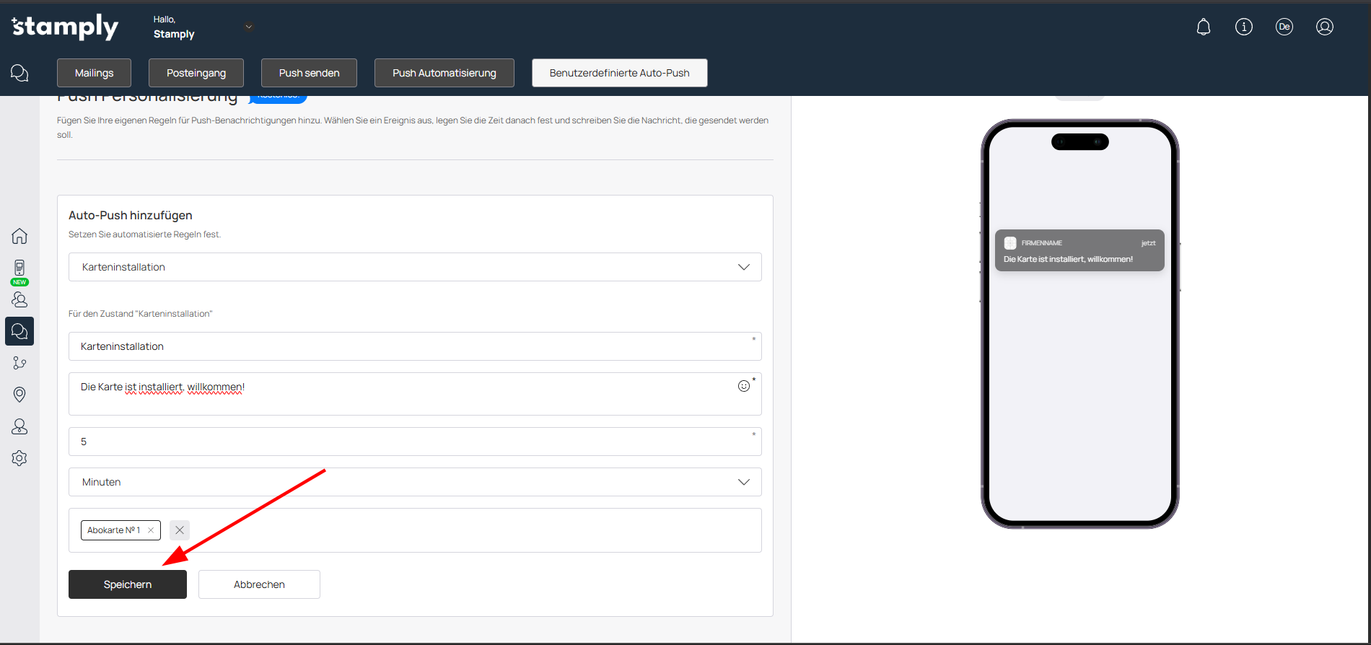This screenshot has width=1371, height=645.
Task: Switch to the Push Automatisierung tab
Action: 444,73
